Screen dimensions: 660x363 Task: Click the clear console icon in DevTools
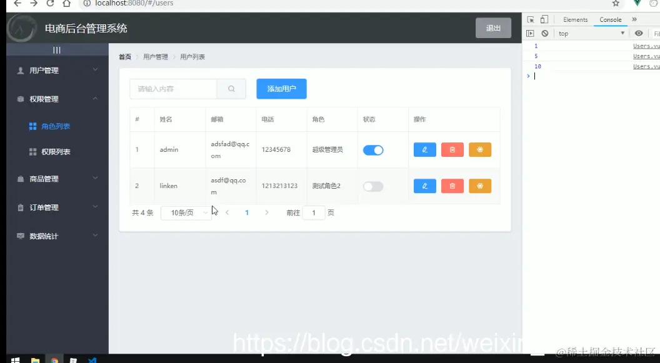click(546, 33)
